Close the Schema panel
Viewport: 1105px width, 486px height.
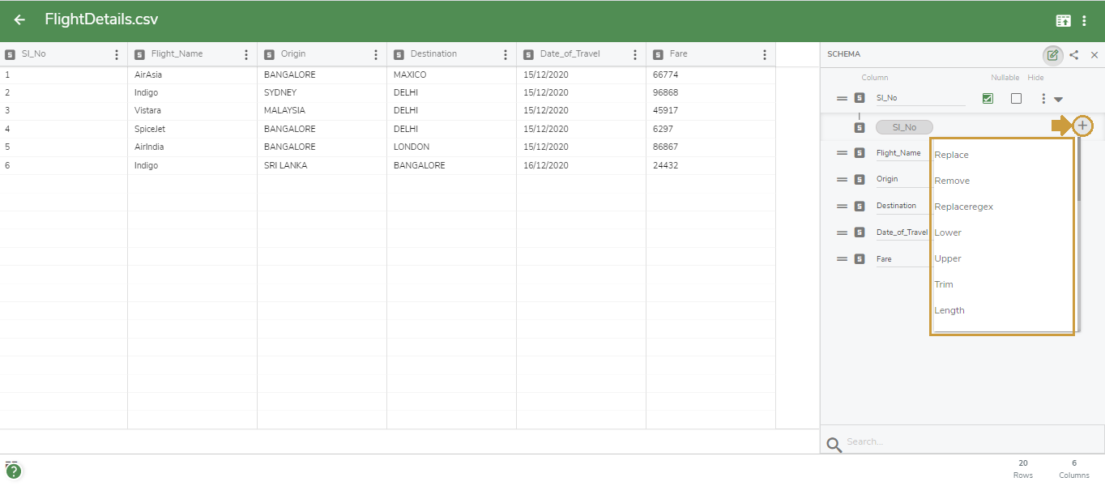click(x=1094, y=55)
